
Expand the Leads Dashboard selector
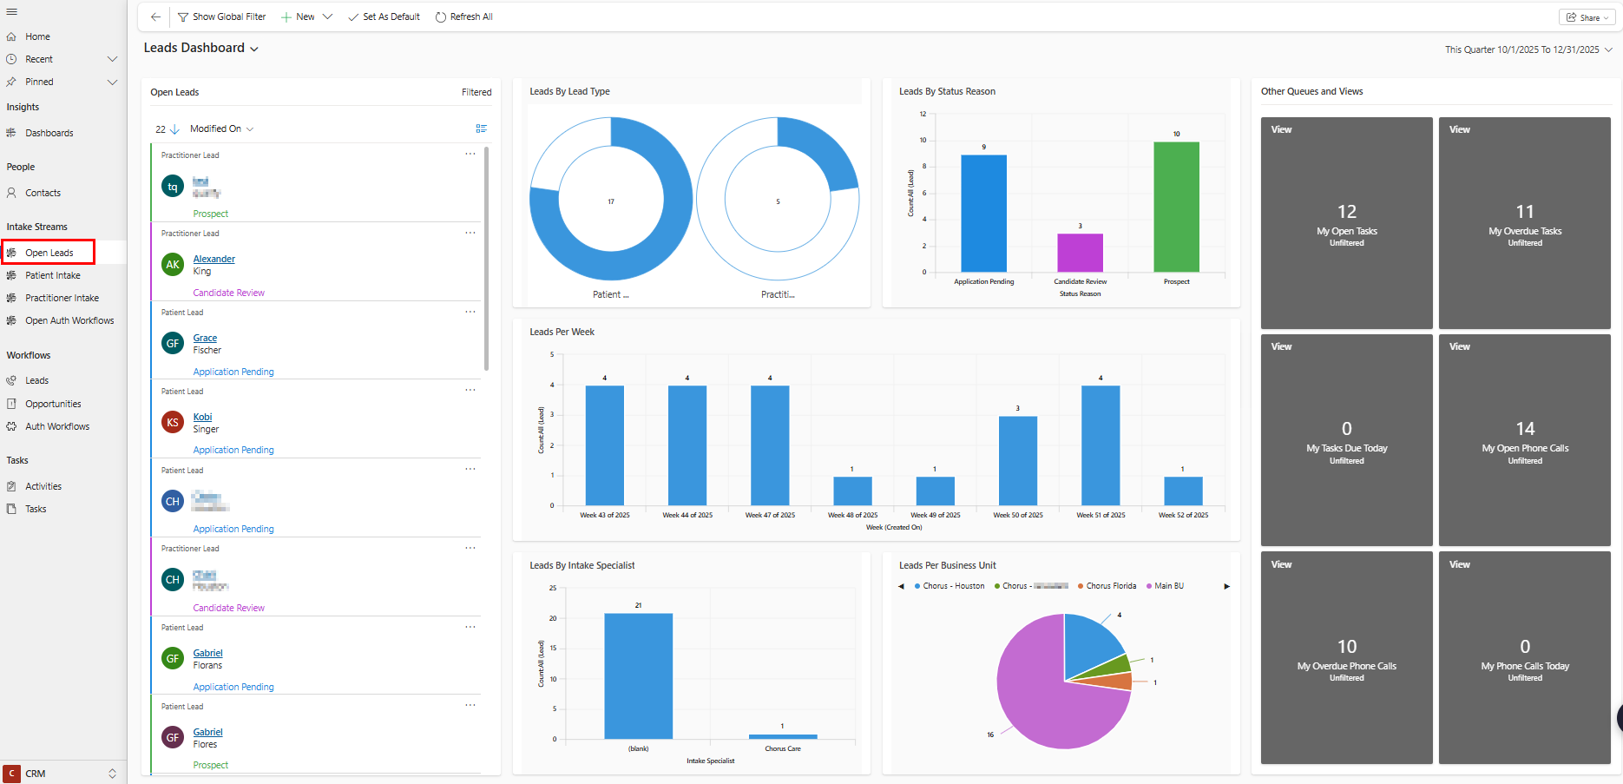coord(254,49)
